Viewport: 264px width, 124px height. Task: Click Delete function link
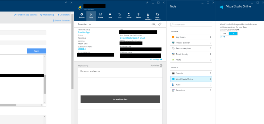coord(61,21)
